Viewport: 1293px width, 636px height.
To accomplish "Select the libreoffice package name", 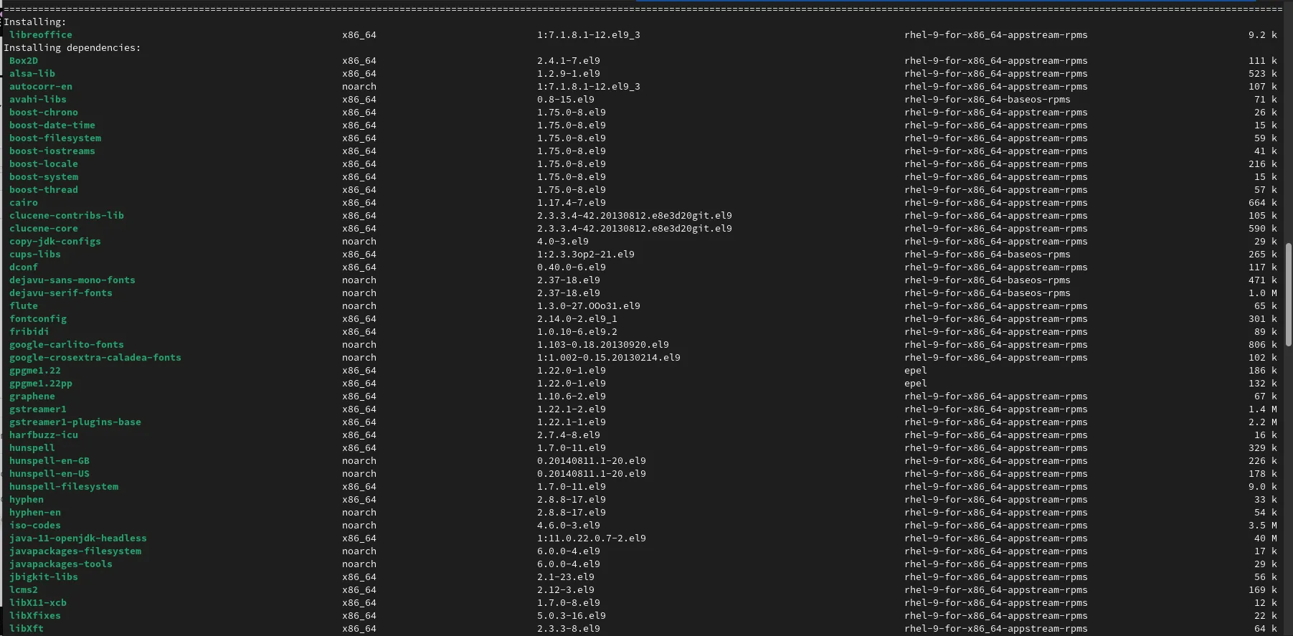I will click(41, 34).
